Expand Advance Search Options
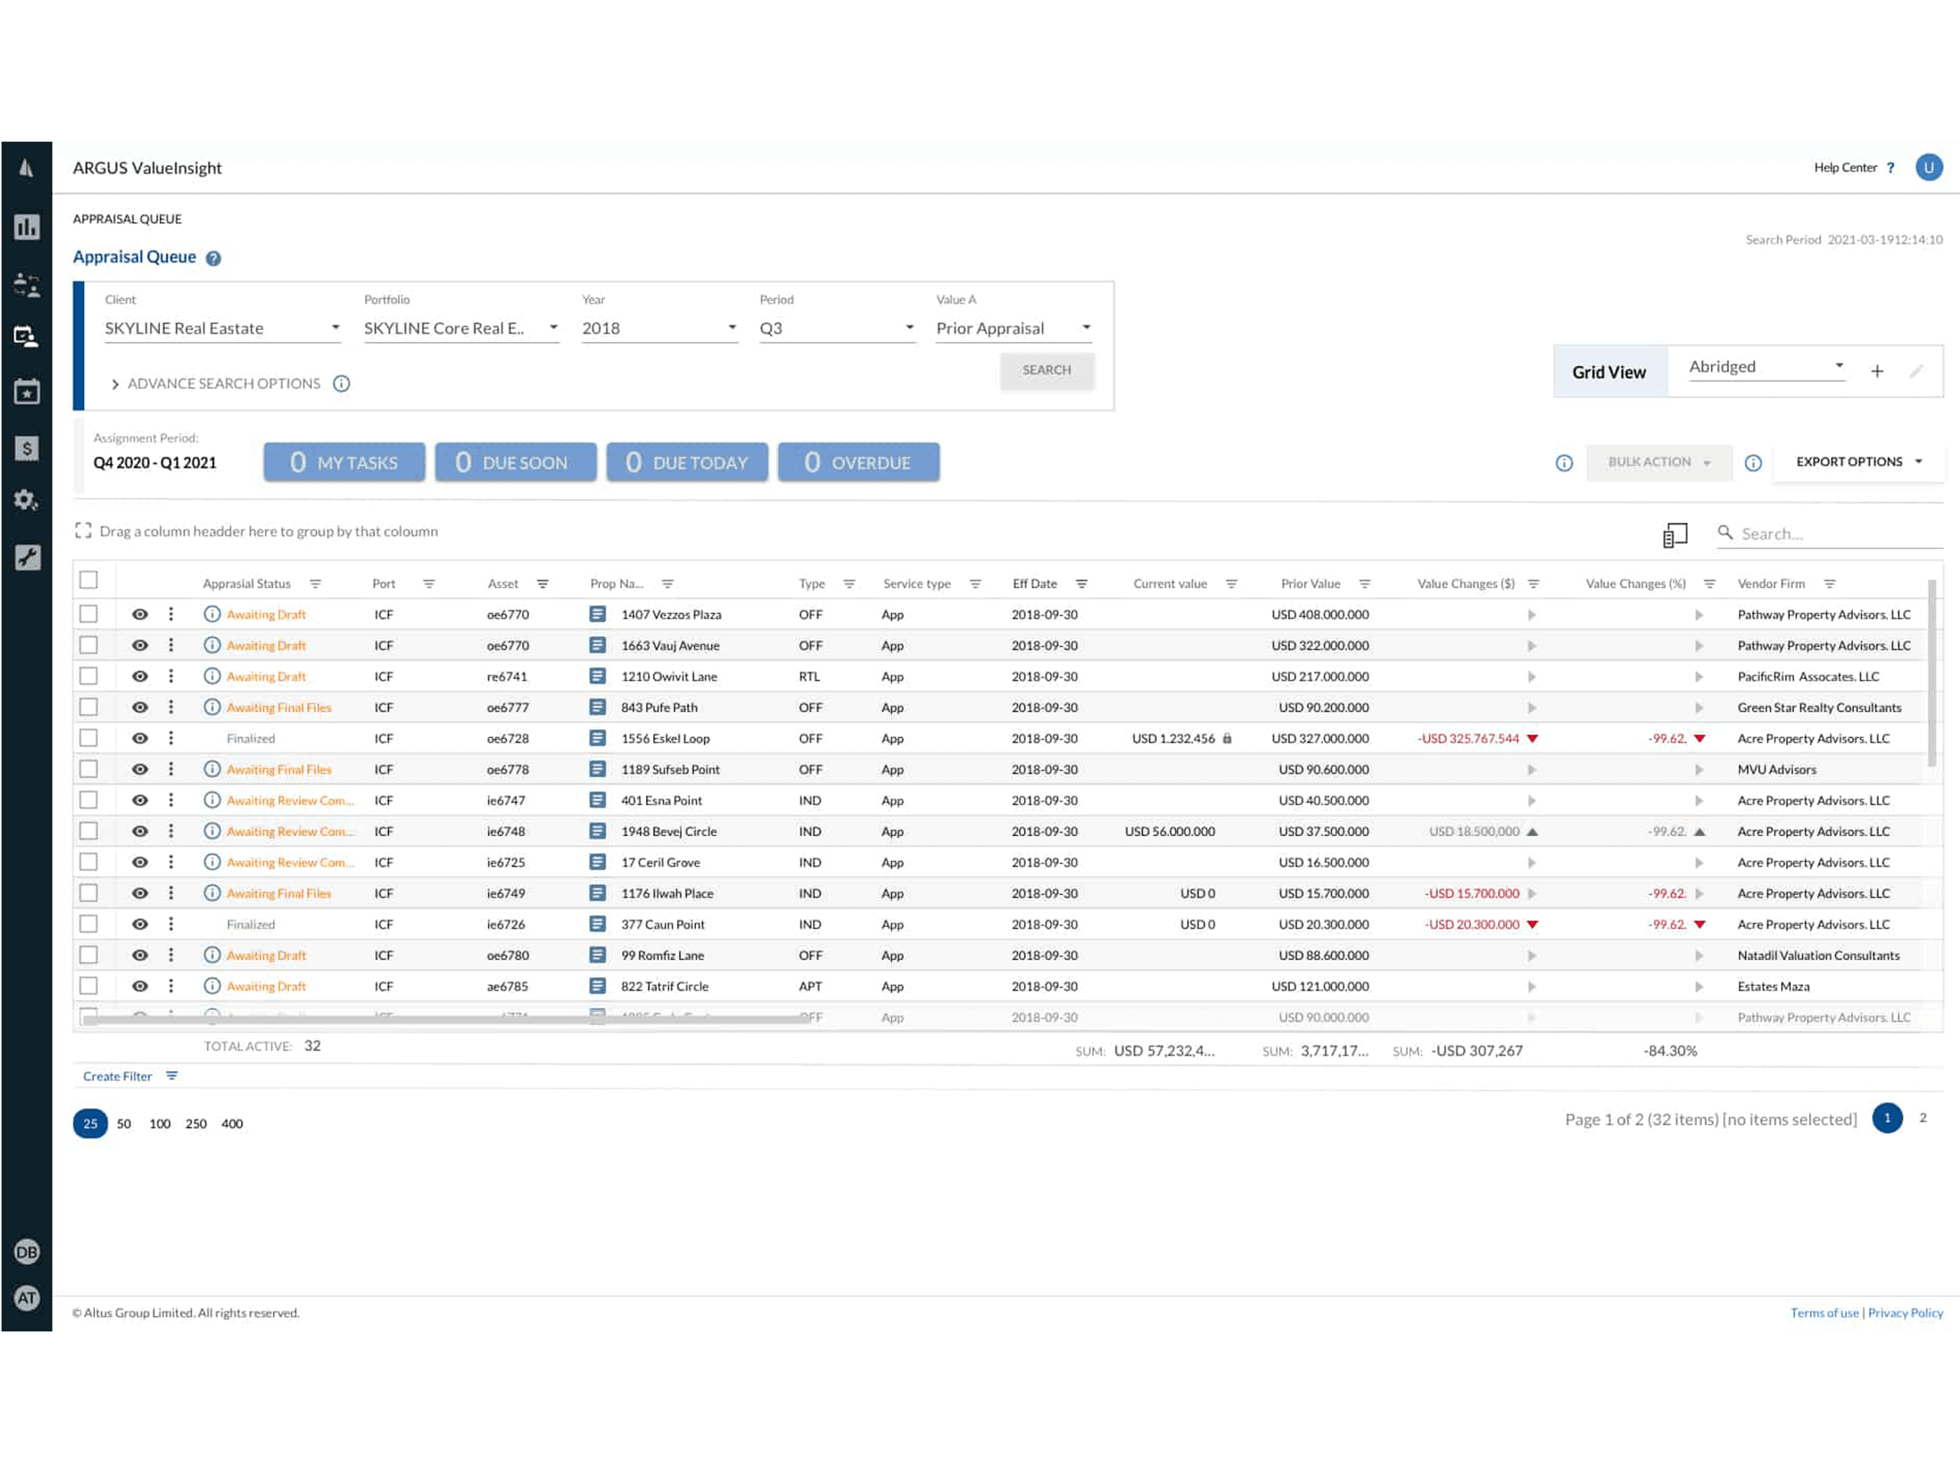The width and height of the screenshot is (1960, 1470). pos(215,384)
